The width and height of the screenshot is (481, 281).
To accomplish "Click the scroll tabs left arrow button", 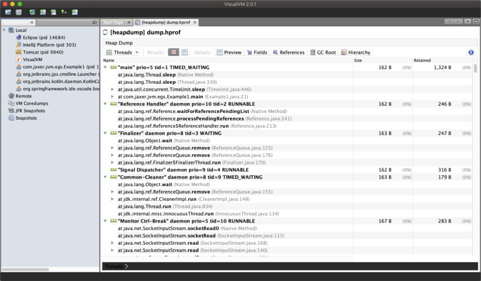I will pyautogui.click(x=449, y=21).
